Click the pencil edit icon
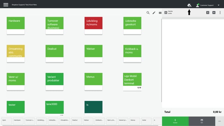Screen dimensions: 224x126 point(154,13)
